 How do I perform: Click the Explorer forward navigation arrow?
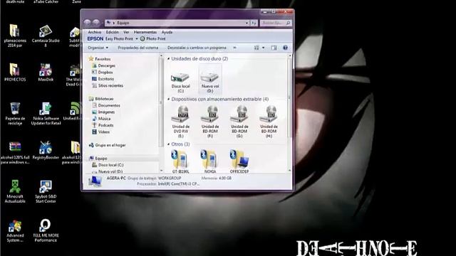point(95,23)
